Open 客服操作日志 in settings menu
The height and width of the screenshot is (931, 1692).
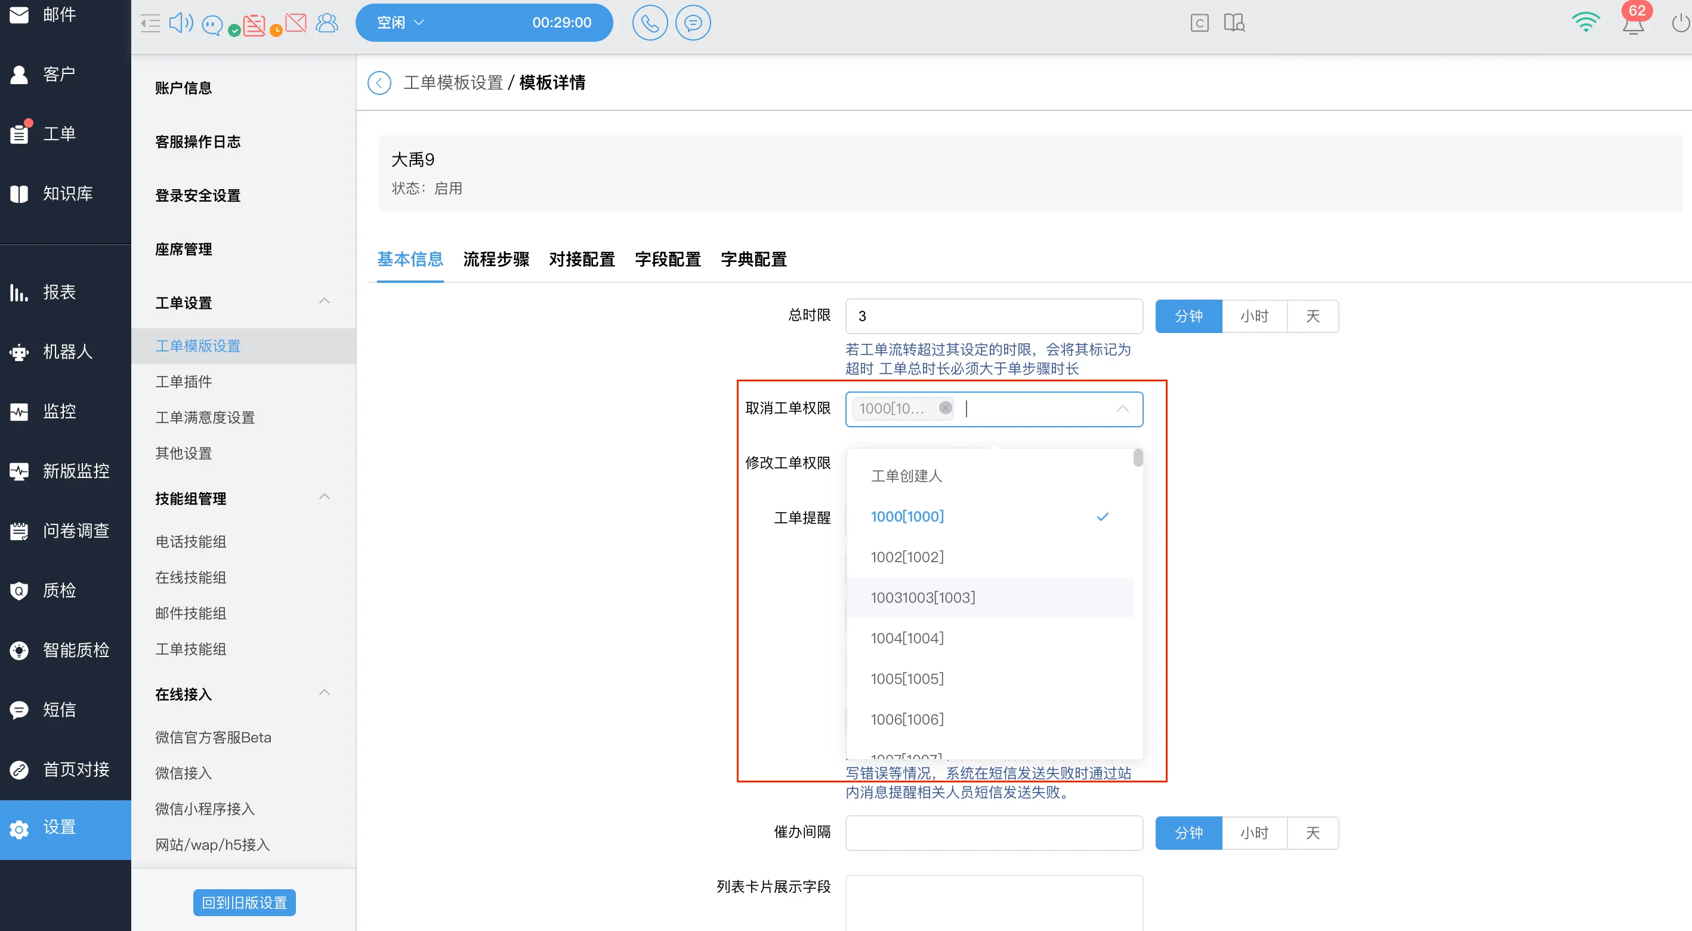197,142
